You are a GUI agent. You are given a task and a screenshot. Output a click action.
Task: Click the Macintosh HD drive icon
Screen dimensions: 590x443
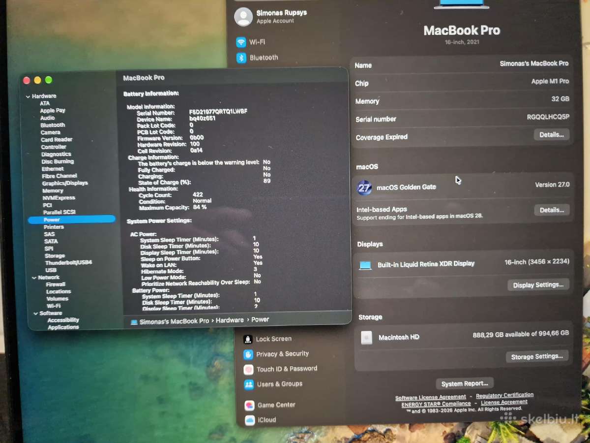(366, 338)
